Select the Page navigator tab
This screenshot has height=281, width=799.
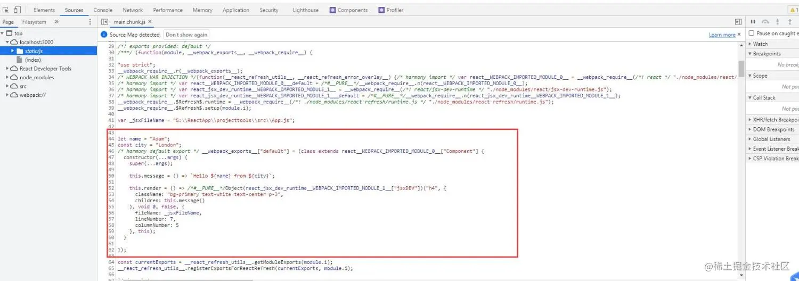pos(8,22)
